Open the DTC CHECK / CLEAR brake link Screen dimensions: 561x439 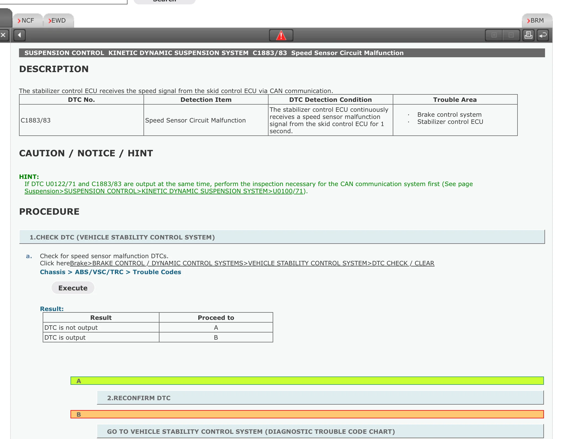[252, 263]
